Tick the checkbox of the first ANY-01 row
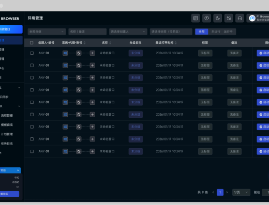Viewport: 269px width, 205px height. (32, 53)
